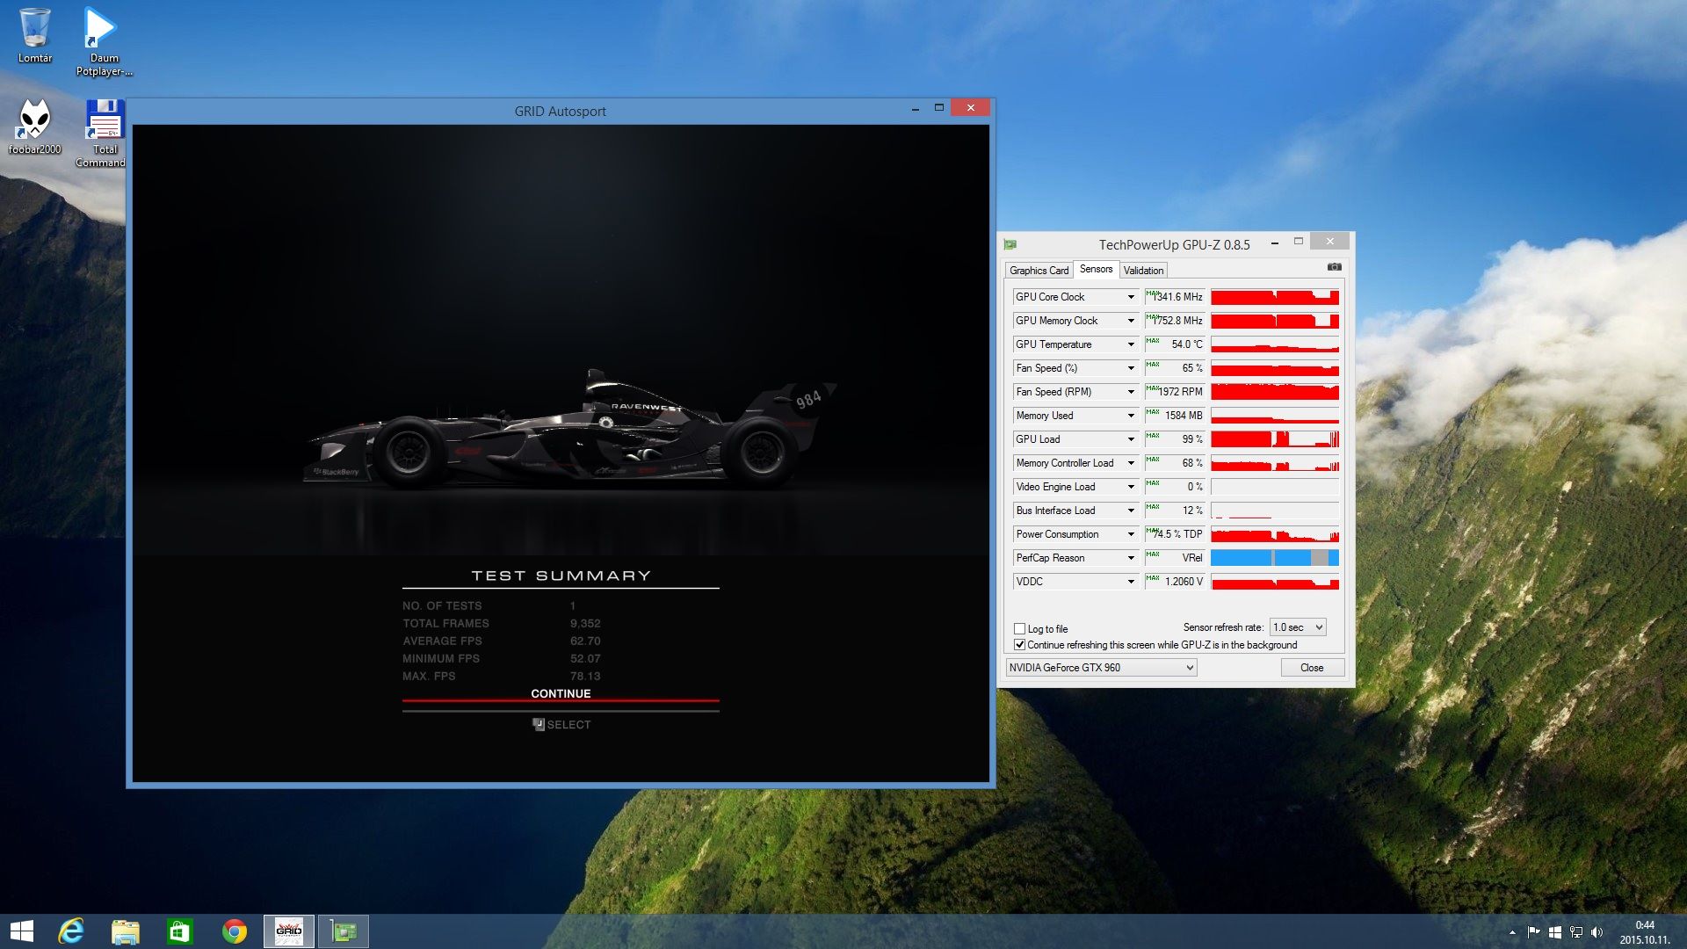
Task: Click CONTINUE in the test summary
Action: click(x=561, y=694)
